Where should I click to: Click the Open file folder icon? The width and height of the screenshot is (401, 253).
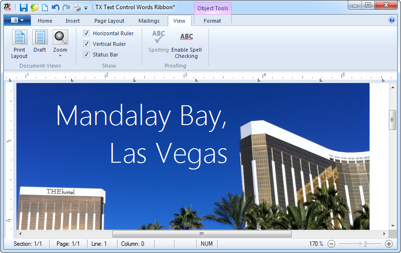click(34, 7)
